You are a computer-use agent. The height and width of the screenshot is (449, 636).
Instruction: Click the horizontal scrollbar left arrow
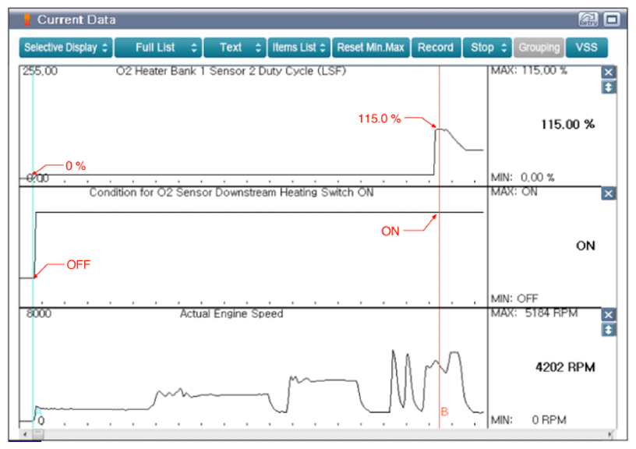click(x=26, y=433)
